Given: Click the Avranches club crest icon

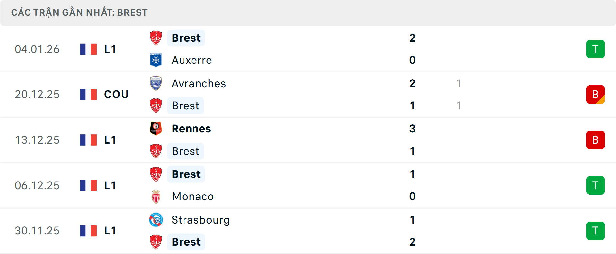Looking at the screenshot, I should (x=156, y=83).
